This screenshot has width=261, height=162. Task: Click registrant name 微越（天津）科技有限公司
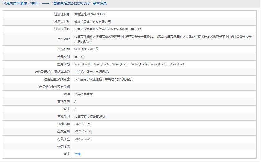click(93, 21)
